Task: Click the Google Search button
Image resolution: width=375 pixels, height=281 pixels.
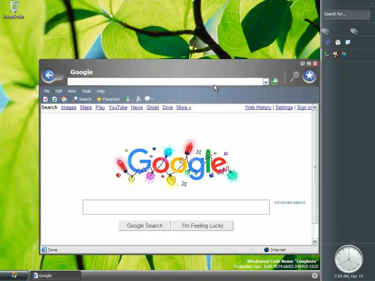Action: pos(145,226)
